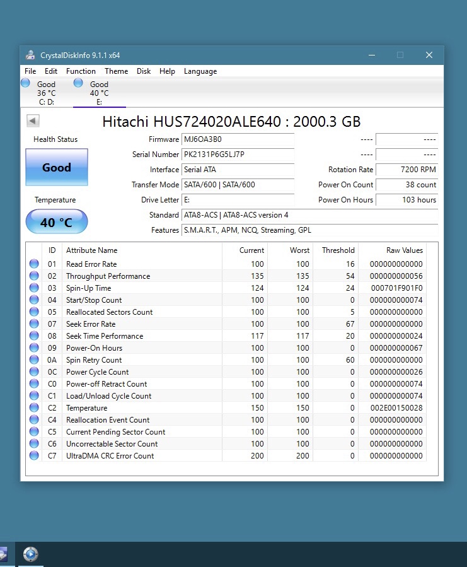This screenshot has width=467, height=567.
Task: Click the Temperature attribute status orb
Action: point(34,407)
